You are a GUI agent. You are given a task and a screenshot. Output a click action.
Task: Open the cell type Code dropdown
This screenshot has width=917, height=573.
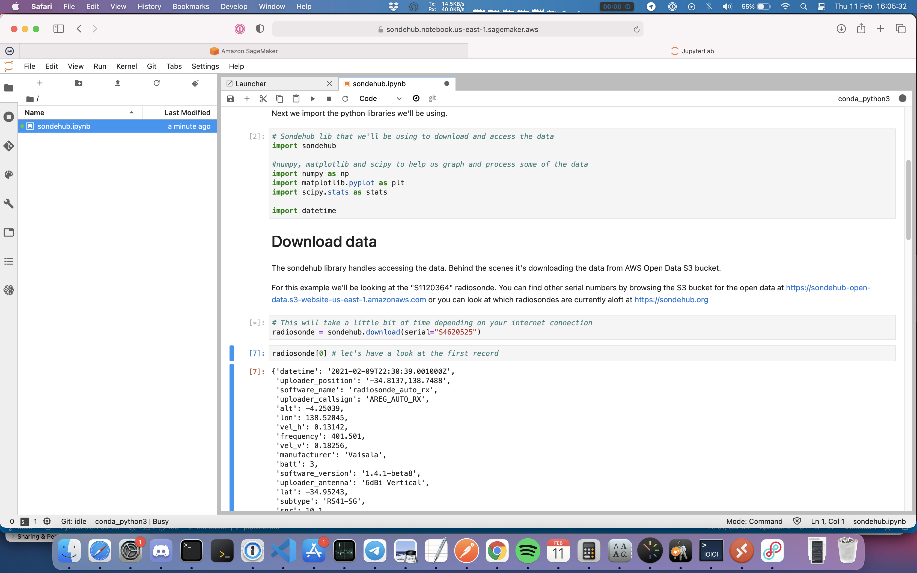[380, 99]
